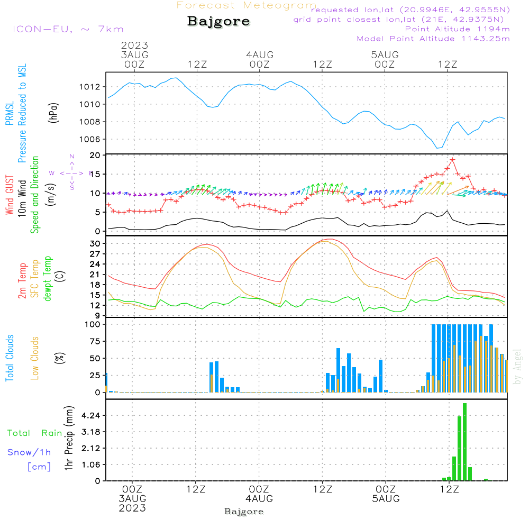This screenshot has width=529, height=529.
Task: Click the wind gust peak marker near 19 m/s
Action: (x=452, y=160)
